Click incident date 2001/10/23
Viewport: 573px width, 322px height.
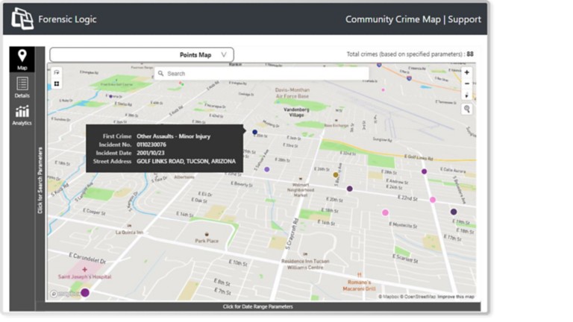point(151,153)
